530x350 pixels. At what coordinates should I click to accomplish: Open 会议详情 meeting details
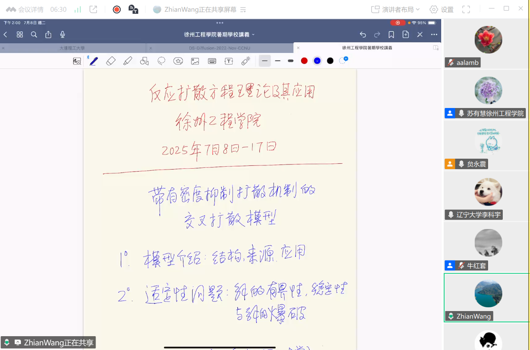click(25, 9)
